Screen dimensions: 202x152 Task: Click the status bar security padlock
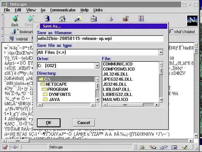pyautogui.click(x=5, y=147)
